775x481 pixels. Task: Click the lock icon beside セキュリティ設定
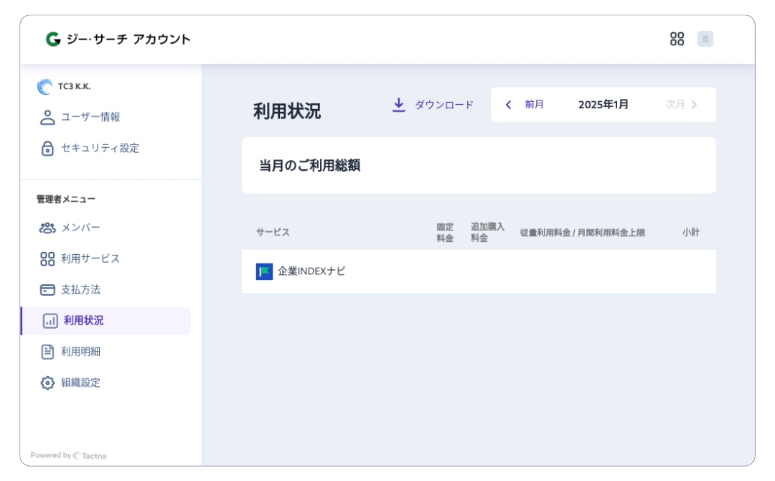click(x=47, y=148)
